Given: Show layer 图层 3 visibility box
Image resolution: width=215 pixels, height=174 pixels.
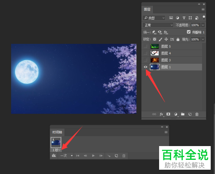Looking at the screenshot, I should pos(145,60).
